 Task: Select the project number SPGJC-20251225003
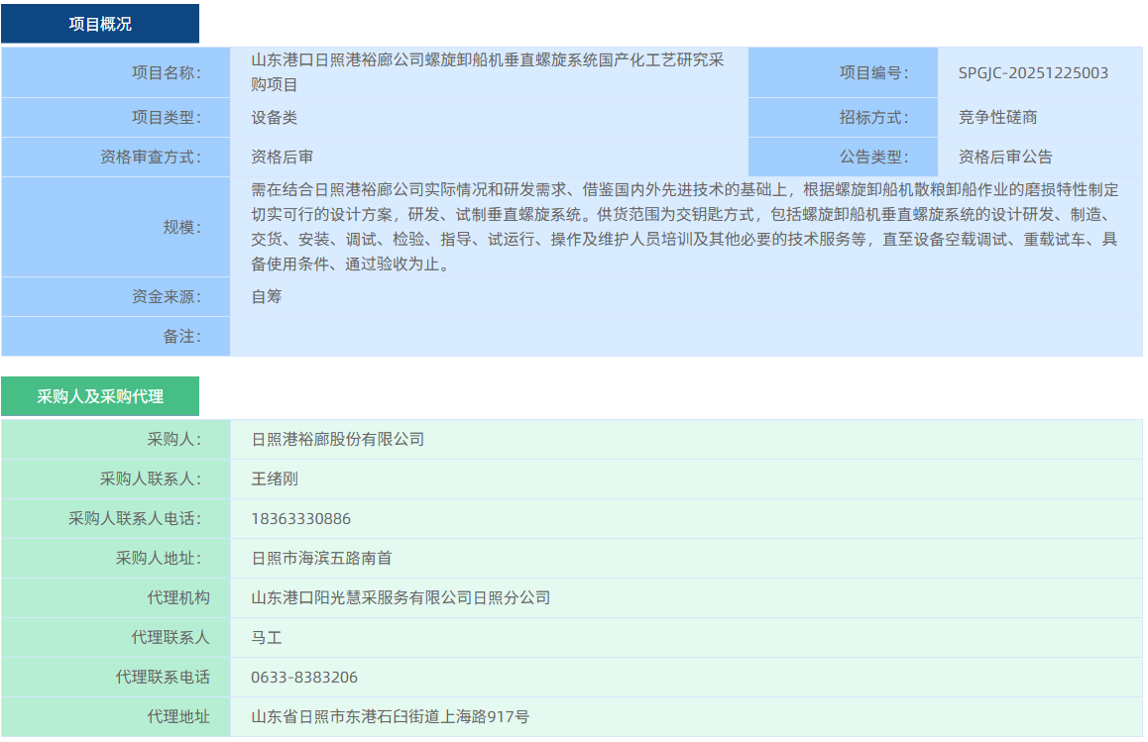[x=1033, y=72]
